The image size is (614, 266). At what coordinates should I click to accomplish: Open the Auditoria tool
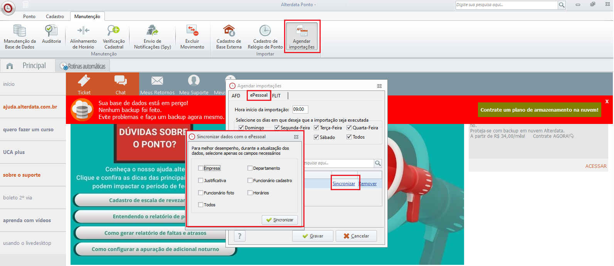(x=51, y=34)
